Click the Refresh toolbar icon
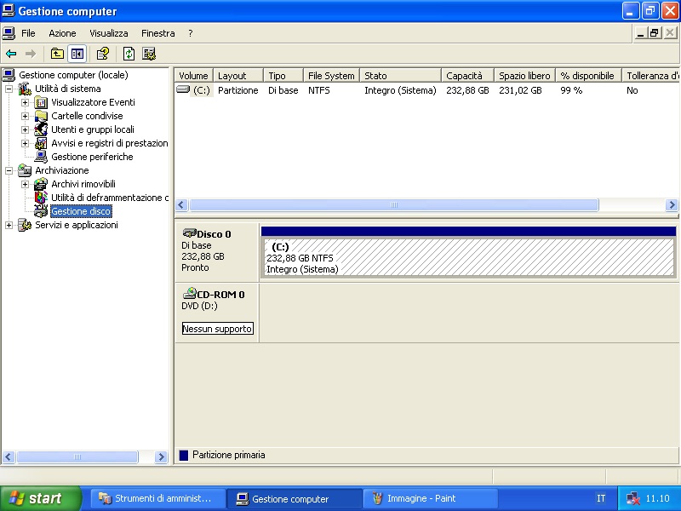681x511 pixels. coord(129,54)
